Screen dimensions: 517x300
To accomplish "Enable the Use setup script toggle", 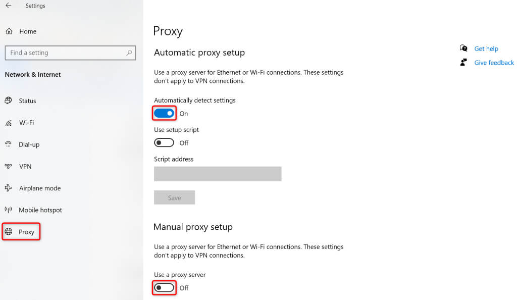I will tap(164, 143).
